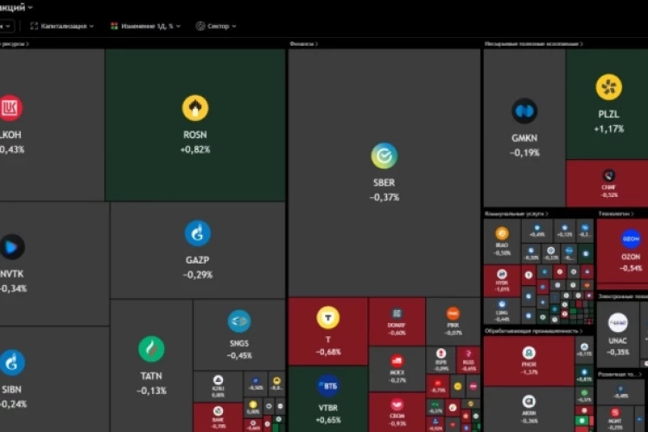Open the heatmap title dropdown at top-left
648x432 pixels.
click(x=16, y=7)
